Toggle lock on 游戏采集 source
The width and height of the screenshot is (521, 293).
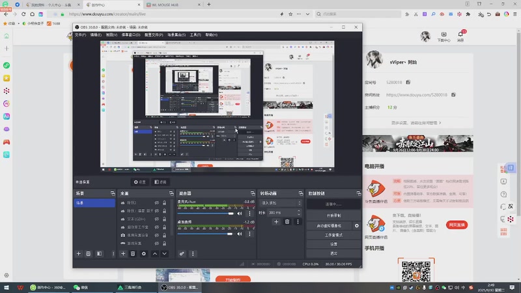pos(164,243)
